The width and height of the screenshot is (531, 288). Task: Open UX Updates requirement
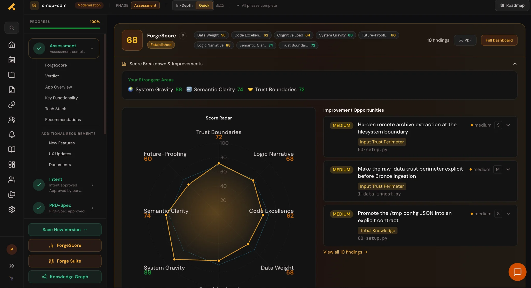coord(60,154)
